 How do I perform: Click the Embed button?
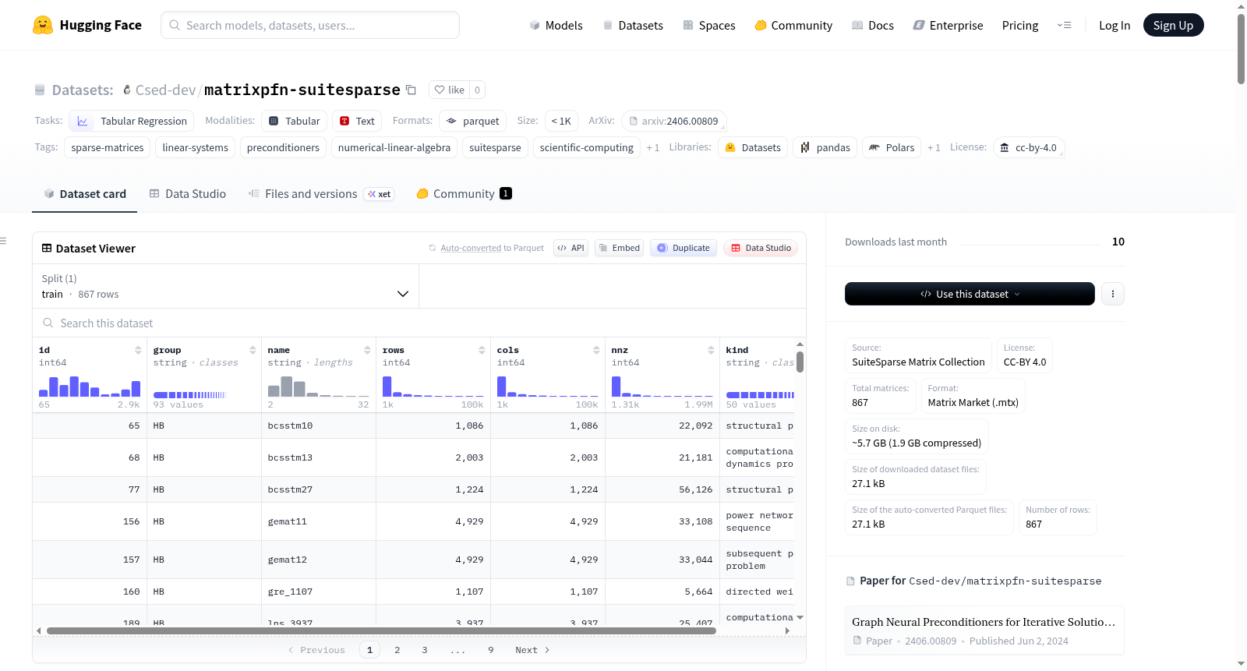[x=619, y=248]
